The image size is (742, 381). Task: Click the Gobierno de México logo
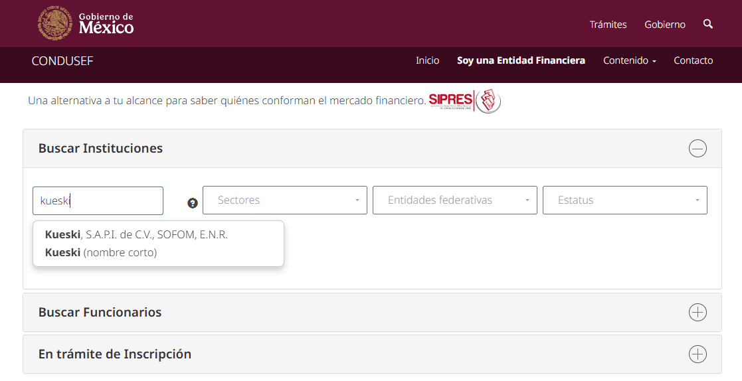click(x=86, y=23)
